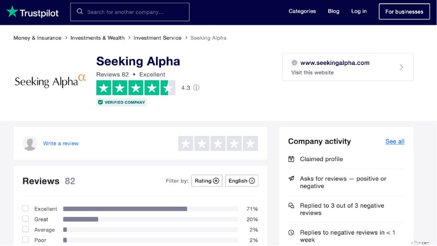Click the paper plane icon for Asks for reviews
This screenshot has height=246, width=437.
(x=291, y=178)
